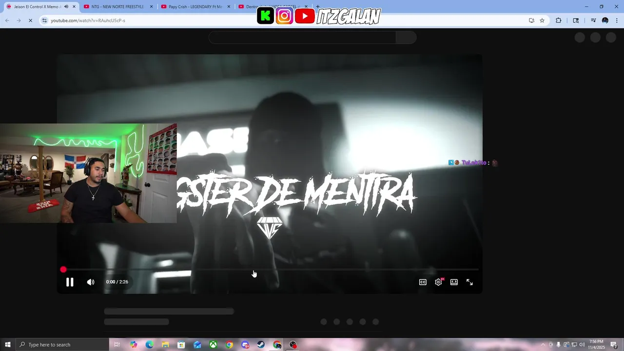Screen dimensions: 624x351
Task: Go back to the previous page
Action: (7, 20)
